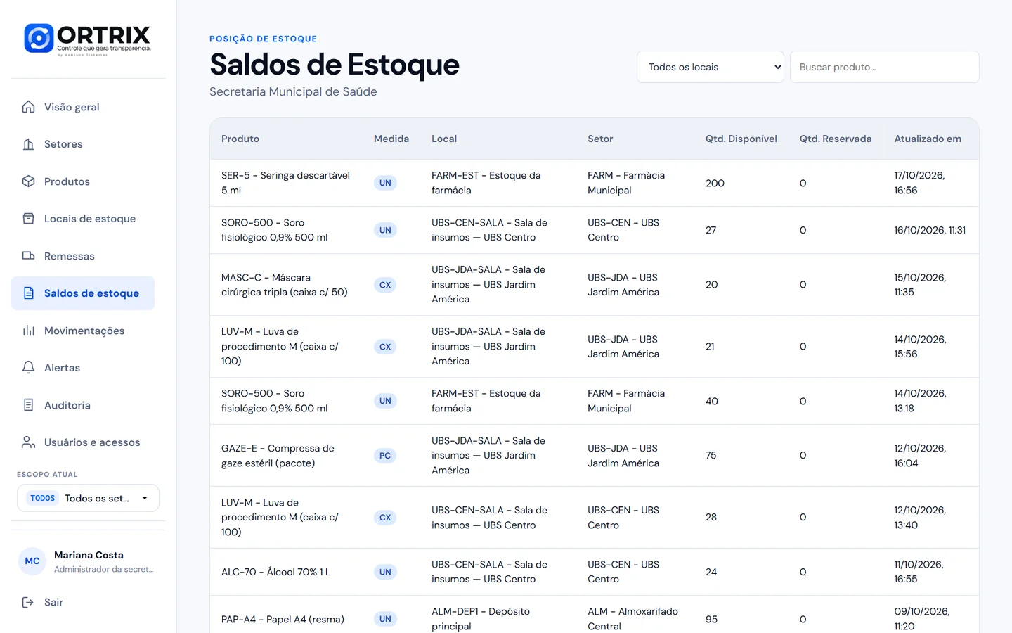The height and width of the screenshot is (633, 1012).
Task: Click the date 11/10/2026, 16:55
Action: tap(919, 572)
